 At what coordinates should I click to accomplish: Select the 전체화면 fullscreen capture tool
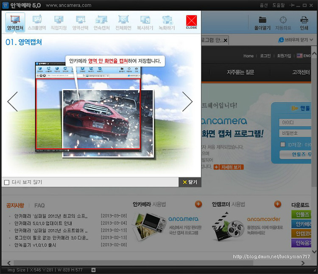click(123, 22)
